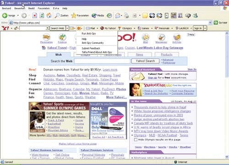Screen dimensions: 229x165
Task: Click the Print icon
Action: tap(126, 15)
